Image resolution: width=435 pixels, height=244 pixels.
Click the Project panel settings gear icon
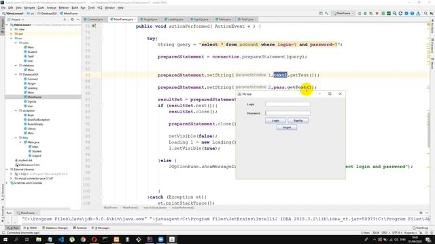(x=72, y=20)
